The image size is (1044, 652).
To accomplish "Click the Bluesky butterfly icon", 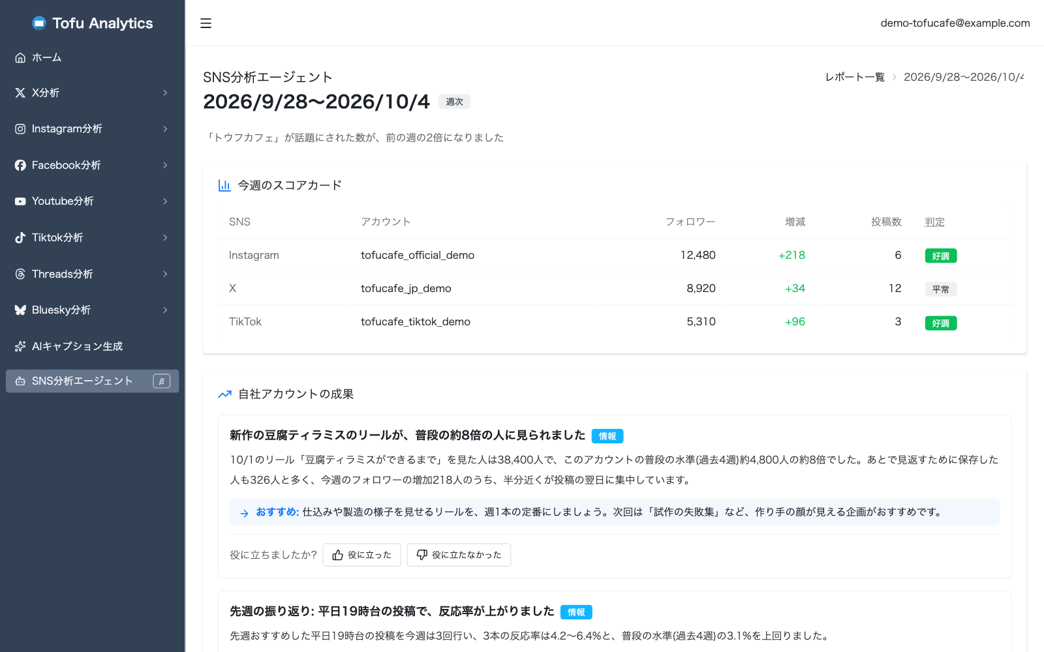I will (20, 310).
